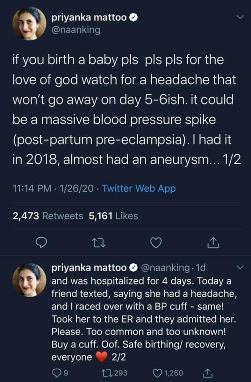Image resolution: width=251 pixels, height=382 pixels.
Task: Click the author name on the follow-up tweet
Action: 90,268
